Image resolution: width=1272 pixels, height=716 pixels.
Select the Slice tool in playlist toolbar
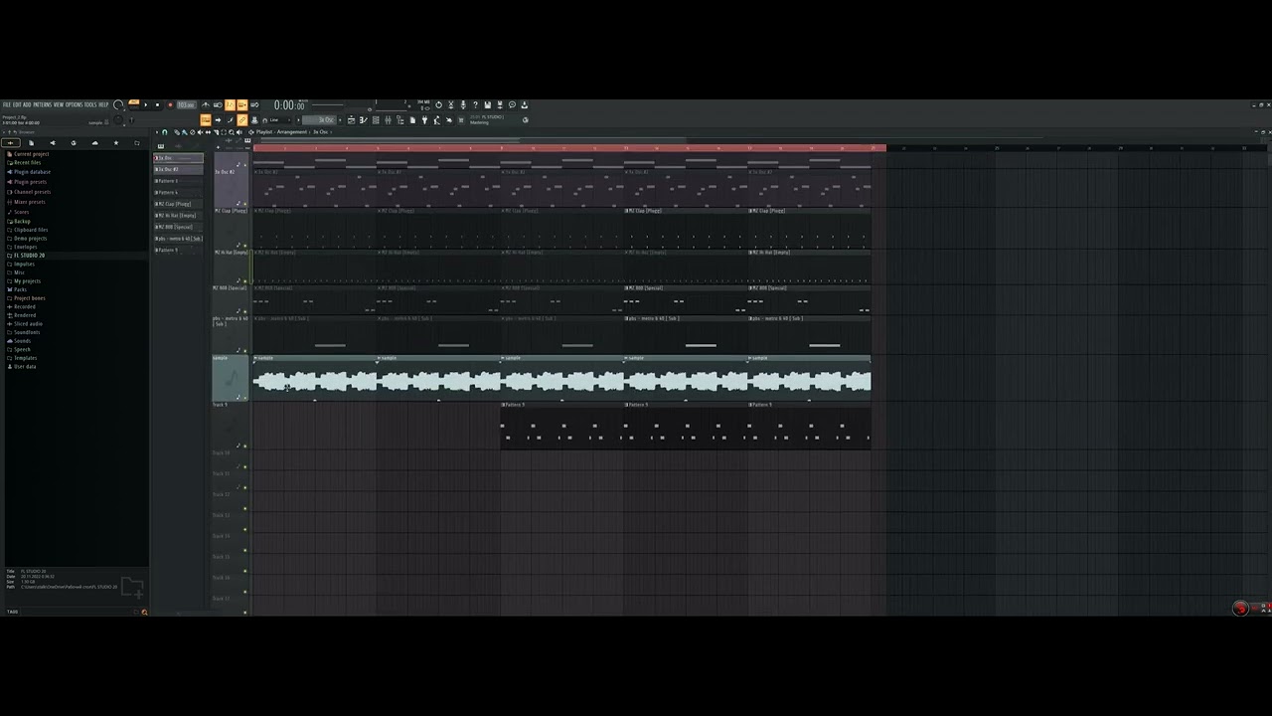[216, 132]
